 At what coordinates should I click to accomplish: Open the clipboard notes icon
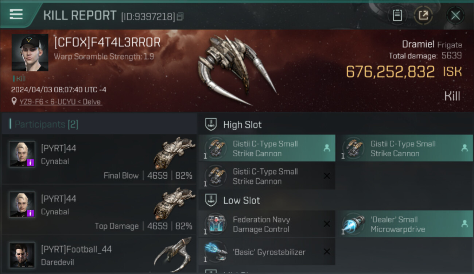pos(397,15)
